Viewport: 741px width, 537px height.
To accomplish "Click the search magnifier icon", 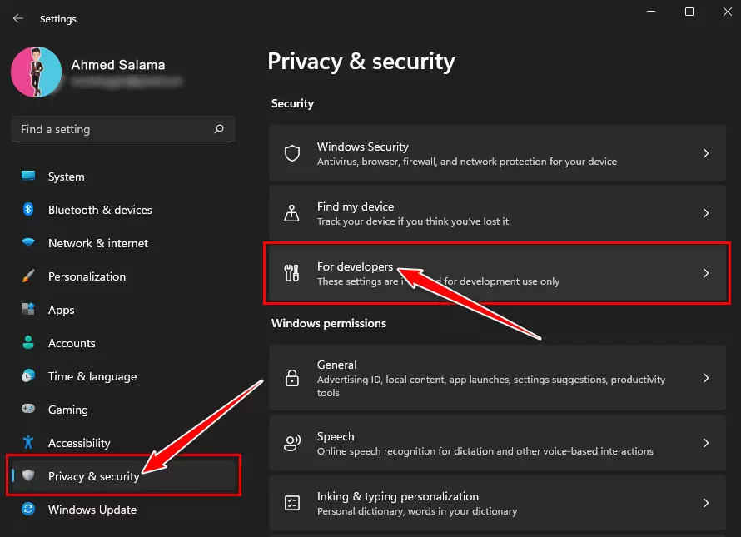I will (x=219, y=129).
